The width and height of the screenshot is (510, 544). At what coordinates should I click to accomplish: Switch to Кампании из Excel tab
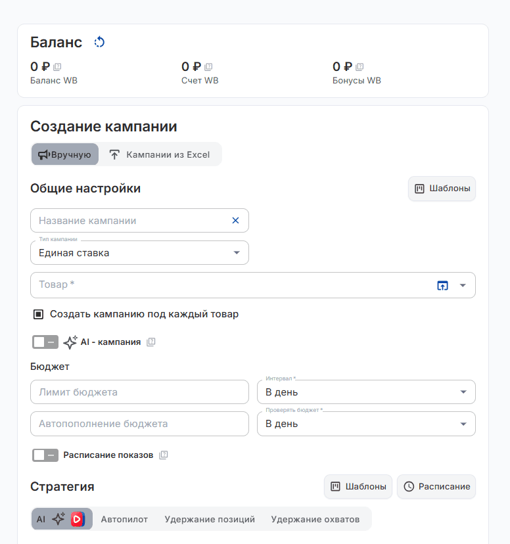click(x=160, y=154)
